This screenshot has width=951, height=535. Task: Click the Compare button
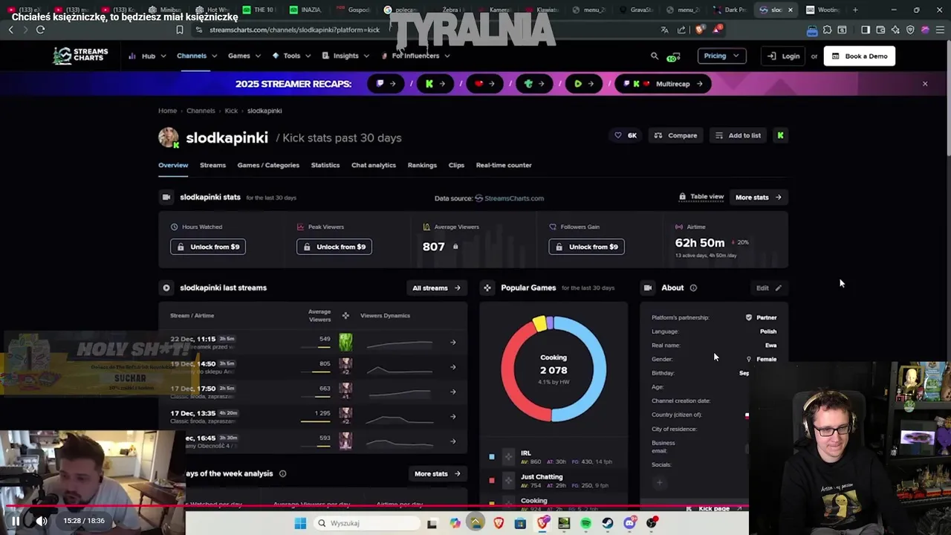tap(675, 135)
